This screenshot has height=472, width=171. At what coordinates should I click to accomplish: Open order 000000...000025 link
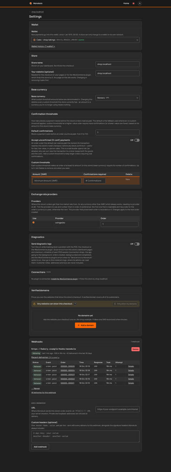[x=68, y=366]
